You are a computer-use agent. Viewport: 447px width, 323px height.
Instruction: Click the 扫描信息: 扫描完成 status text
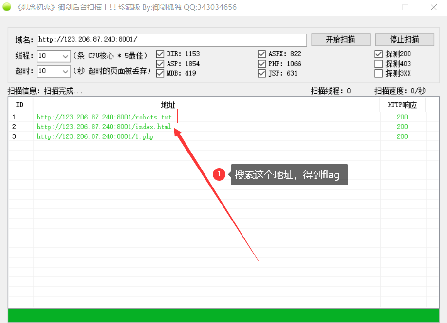(x=45, y=91)
